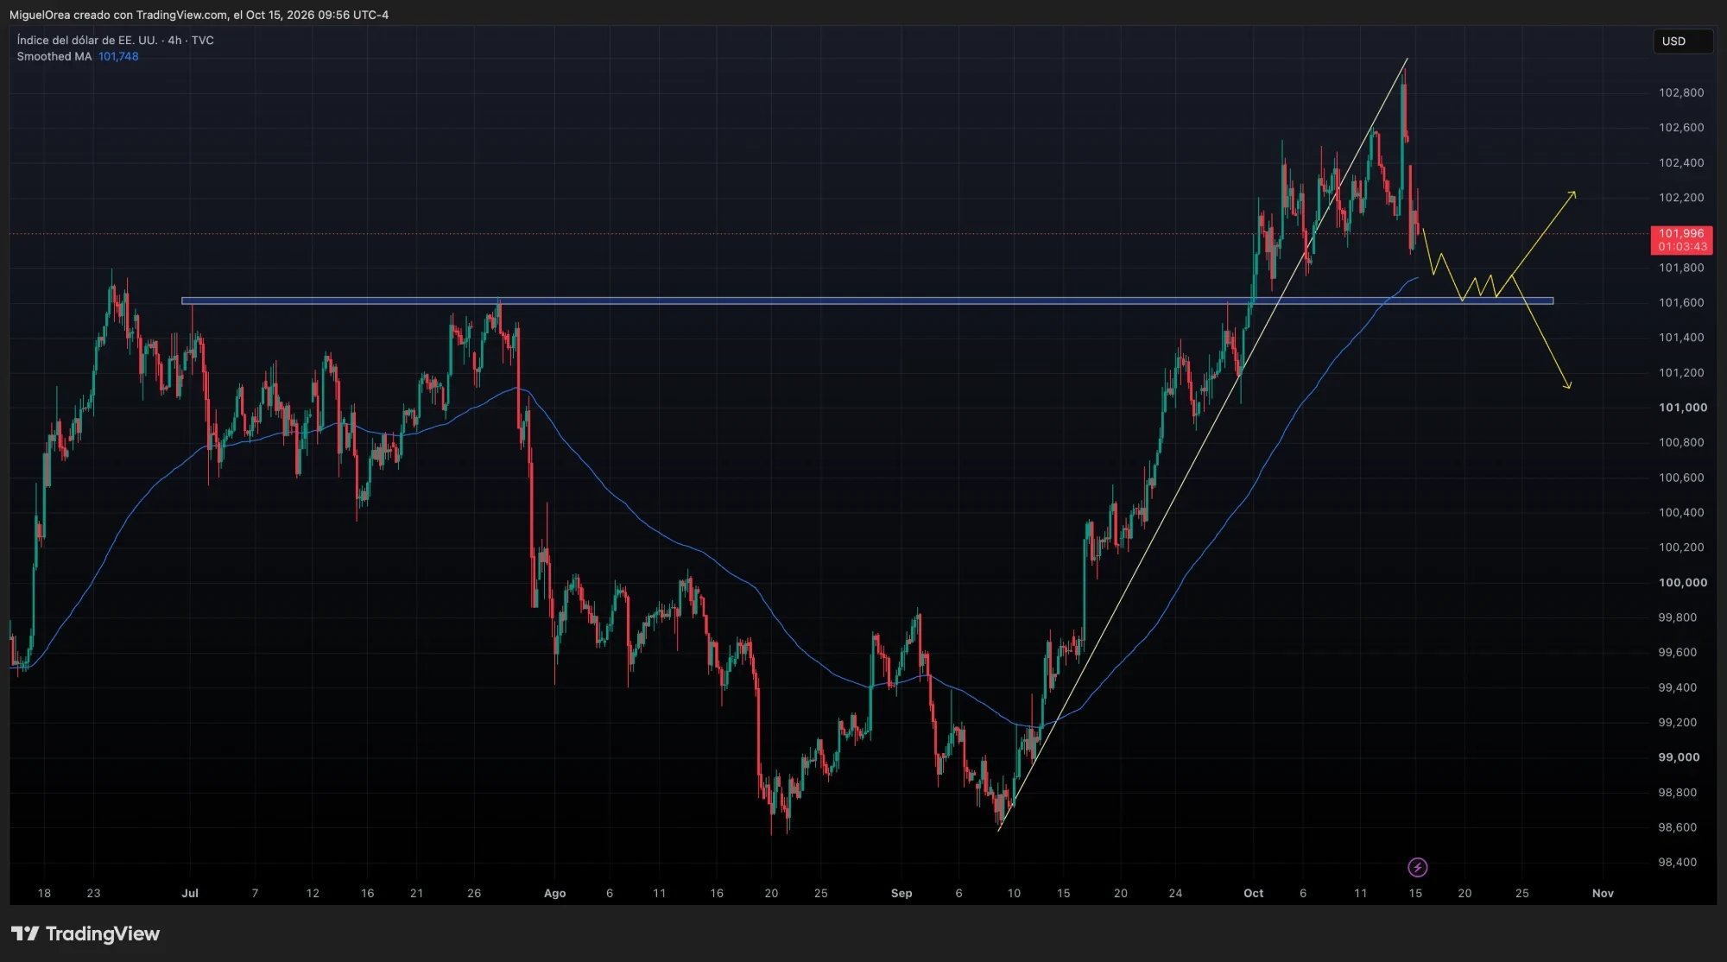The width and height of the screenshot is (1727, 962).
Task: Open the TradingView logo link
Action: point(85,934)
